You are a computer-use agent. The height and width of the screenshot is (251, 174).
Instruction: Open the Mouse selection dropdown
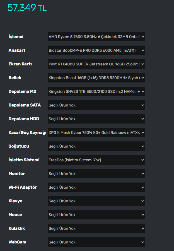click(x=96, y=215)
